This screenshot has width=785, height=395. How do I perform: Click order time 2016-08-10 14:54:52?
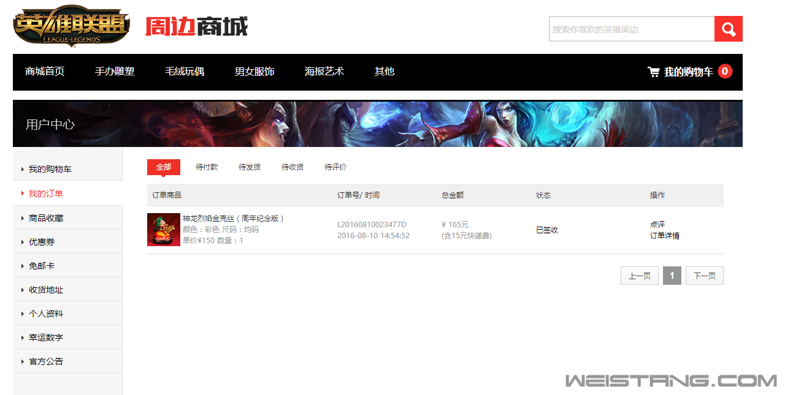(x=373, y=236)
